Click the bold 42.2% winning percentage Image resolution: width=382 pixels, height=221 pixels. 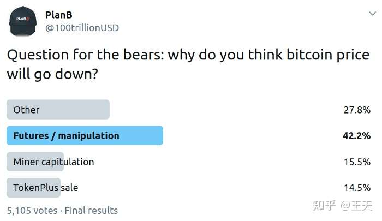pyautogui.click(x=357, y=136)
